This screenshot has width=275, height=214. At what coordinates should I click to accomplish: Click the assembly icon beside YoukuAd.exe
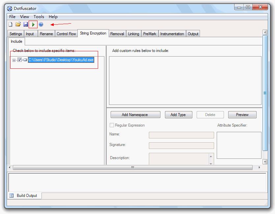pos(25,60)
